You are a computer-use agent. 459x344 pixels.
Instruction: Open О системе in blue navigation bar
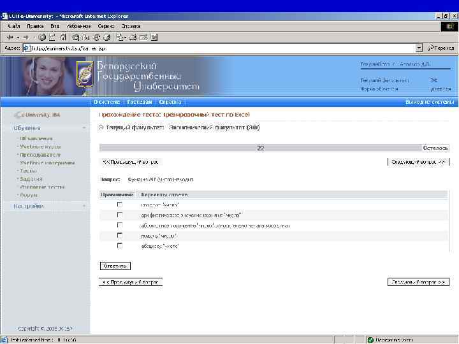pyautogui.click(x=107, y=102)
